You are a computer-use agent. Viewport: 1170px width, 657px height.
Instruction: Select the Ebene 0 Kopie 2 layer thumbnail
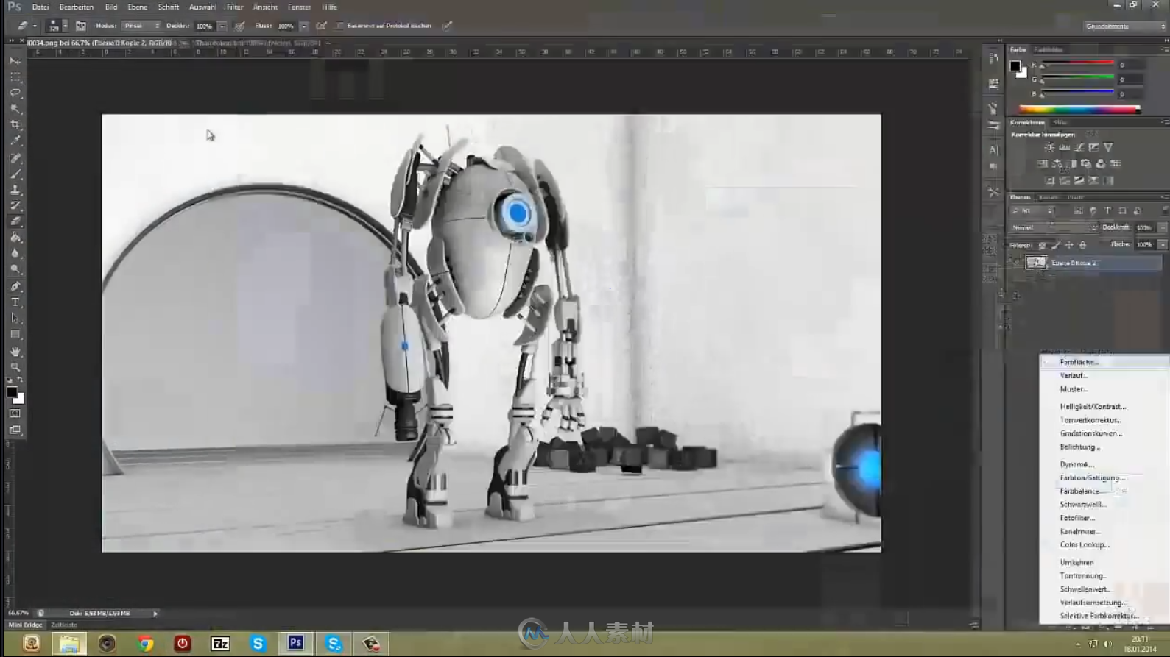coord(1037,263)
